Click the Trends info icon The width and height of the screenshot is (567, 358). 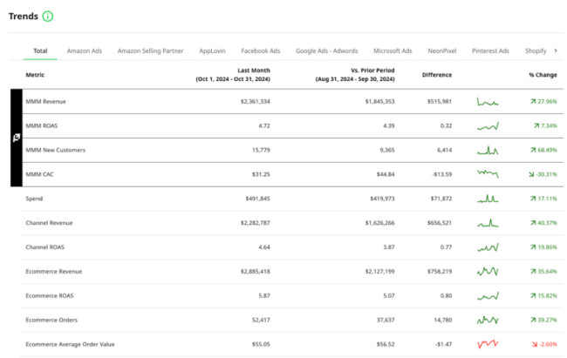(47, 16)
